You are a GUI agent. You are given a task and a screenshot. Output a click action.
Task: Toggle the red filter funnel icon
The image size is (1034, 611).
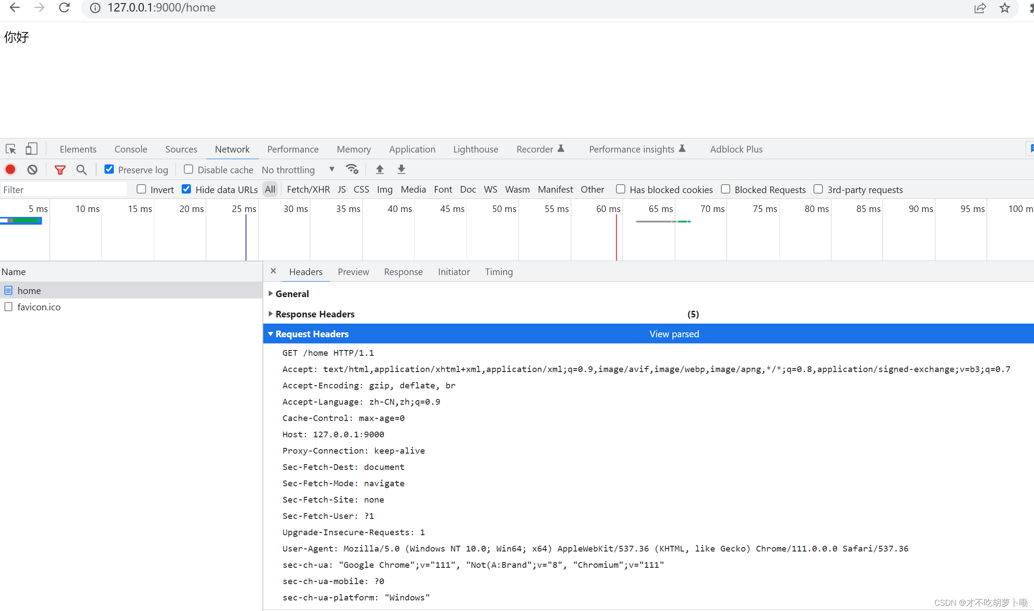tap(60, 170)
